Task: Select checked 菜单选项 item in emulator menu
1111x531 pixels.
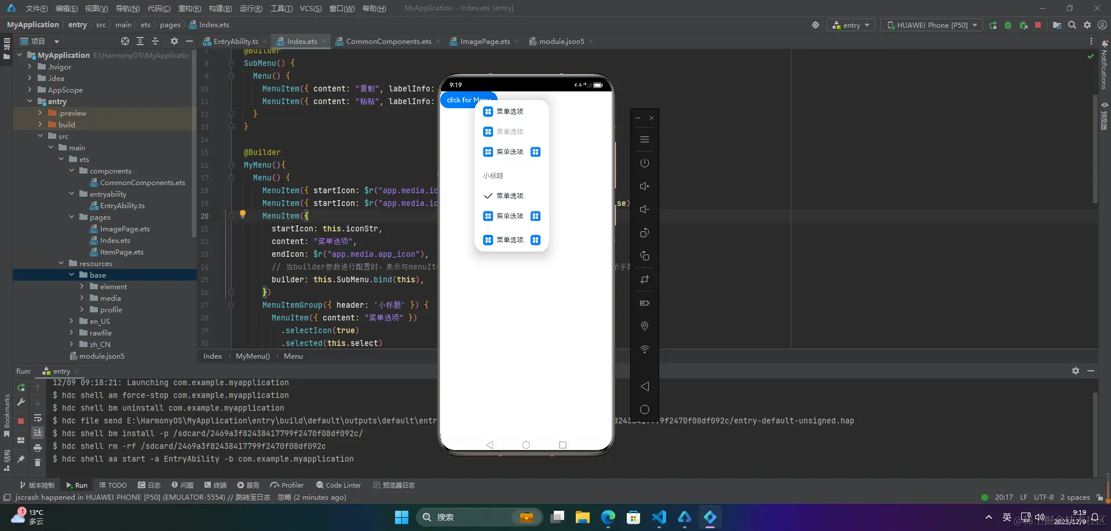Action: tap(511, 196)
